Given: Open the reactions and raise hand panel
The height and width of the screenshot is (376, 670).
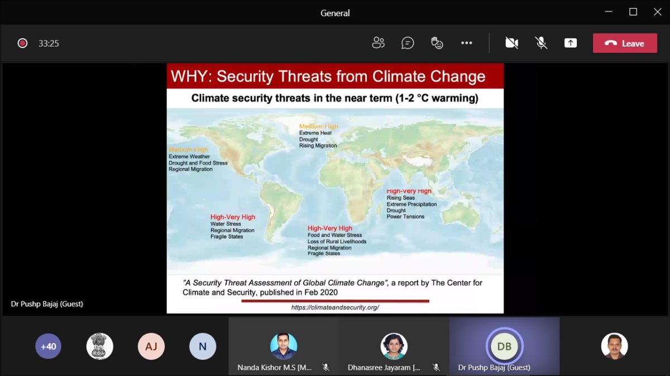Looking at the screenshot, I should pyautogui.click(x=437, y=42).
